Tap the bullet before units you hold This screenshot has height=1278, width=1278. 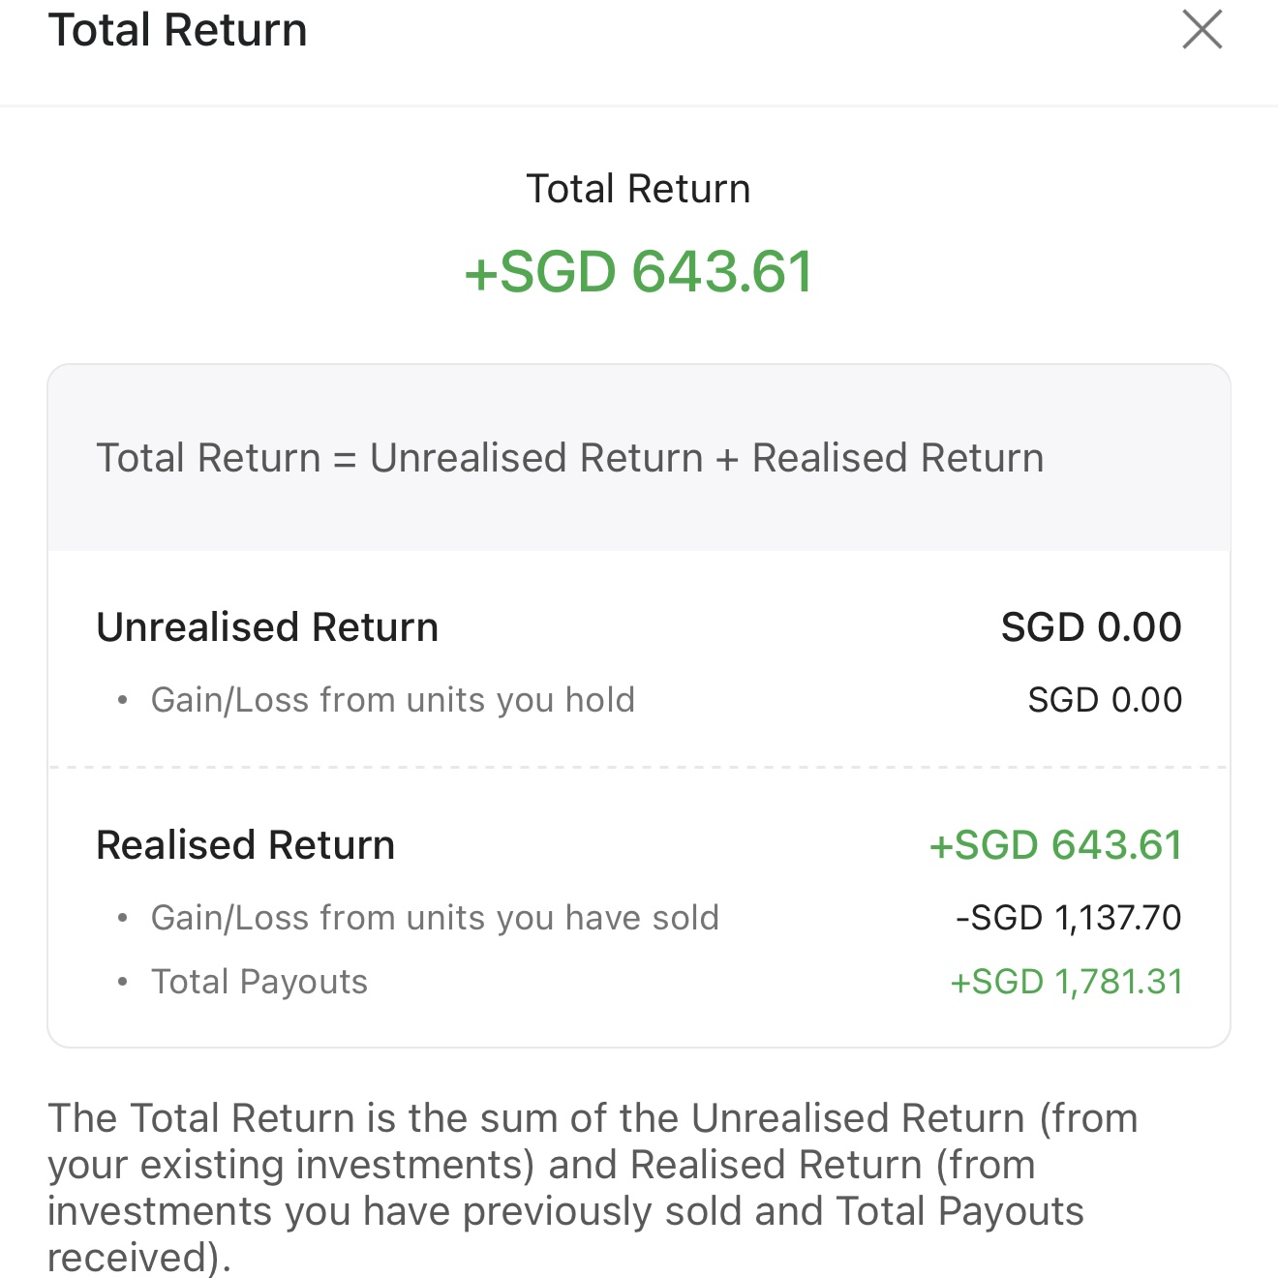click(x=122, y=700)
